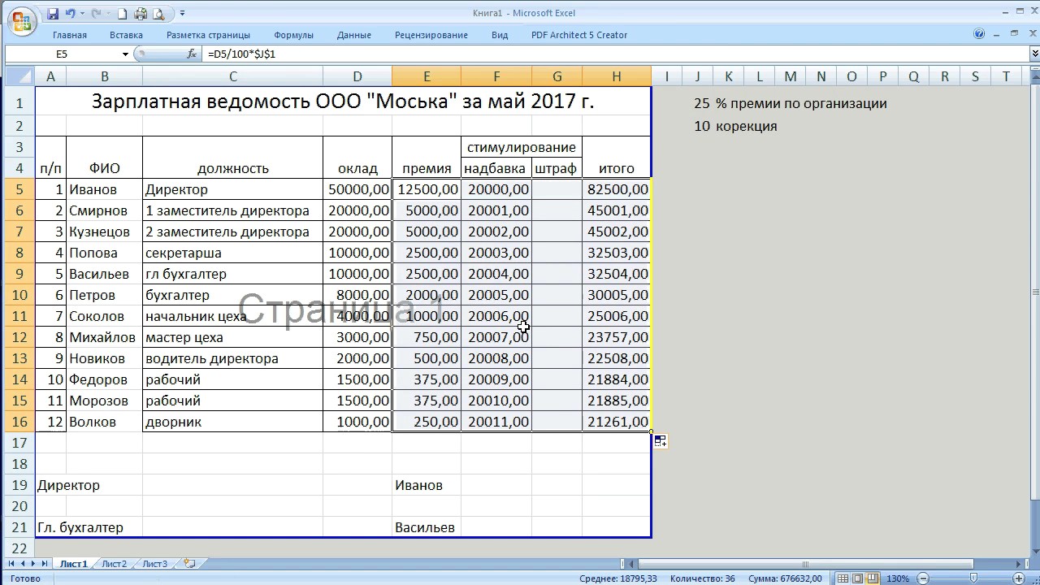Click the 130% zoom level button
Screen dimensions: 1040x585
coord(897,578)
